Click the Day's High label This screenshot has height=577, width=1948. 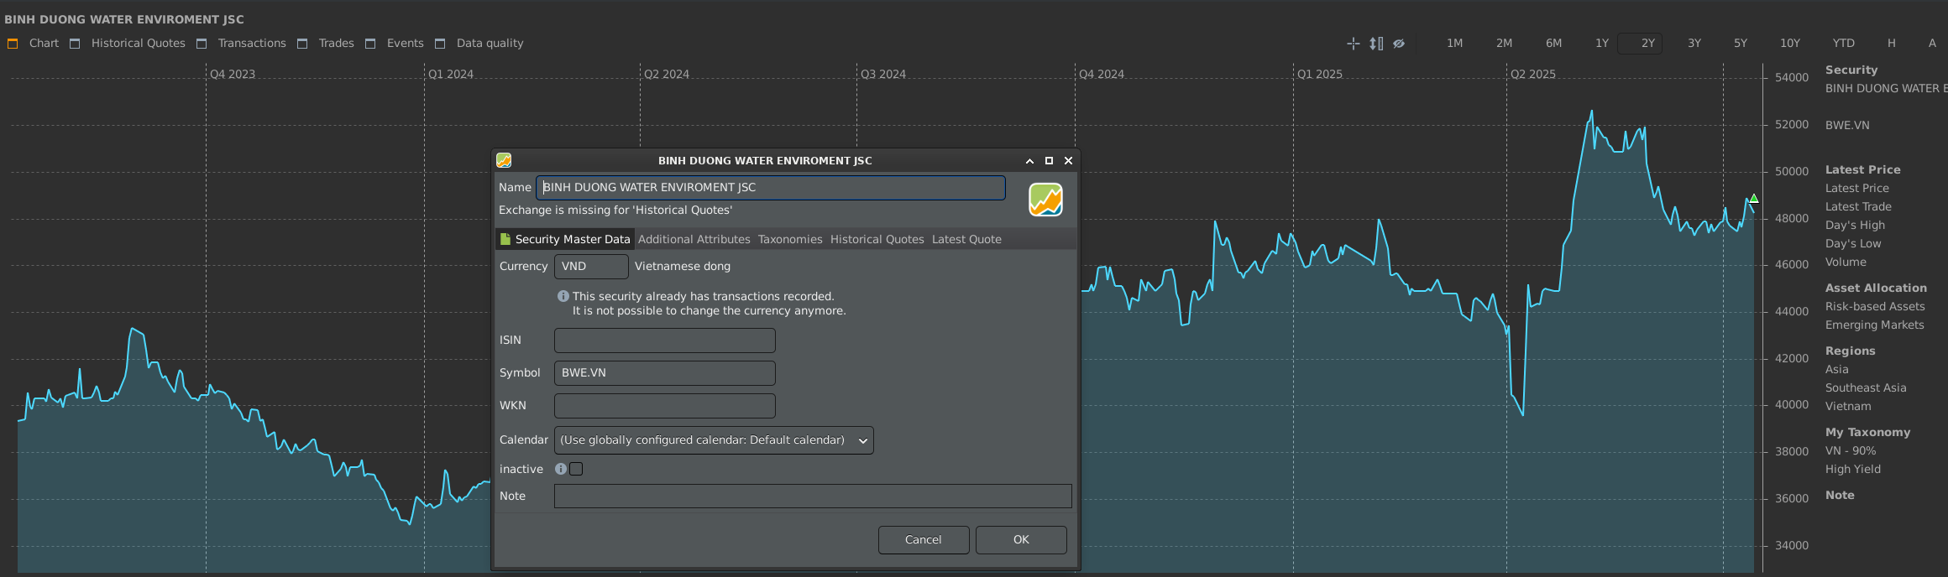pos(1855,225)
